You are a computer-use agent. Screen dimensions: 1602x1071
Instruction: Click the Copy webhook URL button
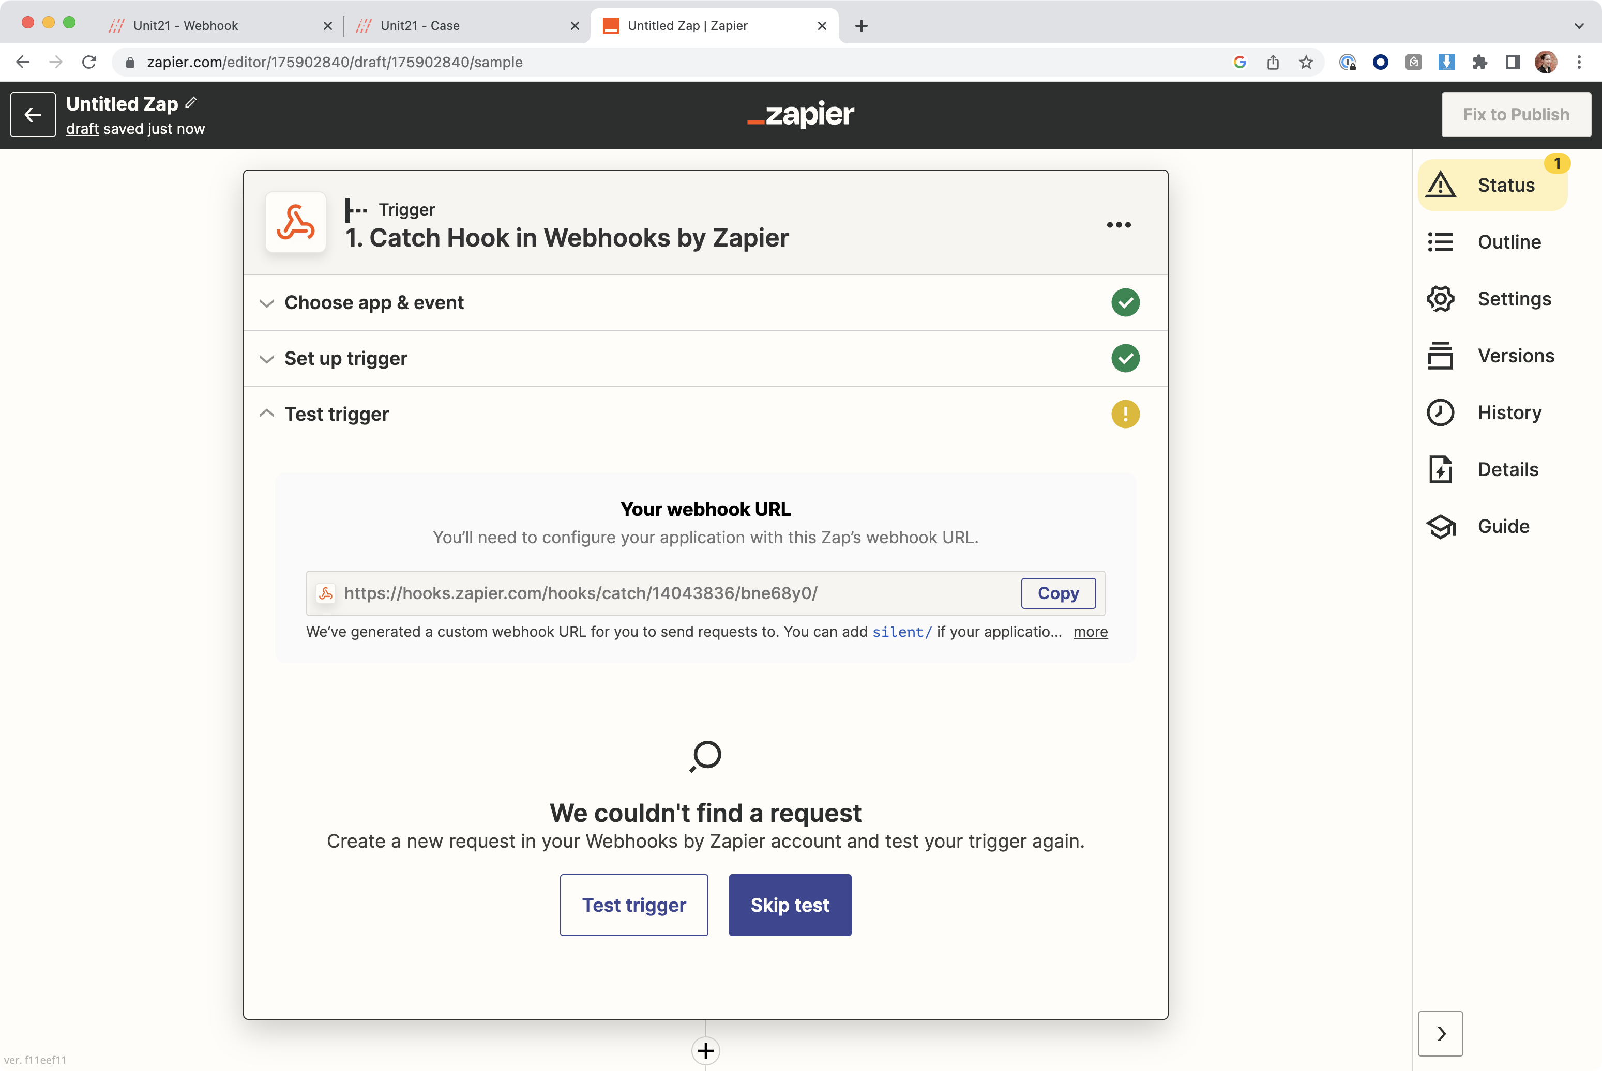[1058, 593]
